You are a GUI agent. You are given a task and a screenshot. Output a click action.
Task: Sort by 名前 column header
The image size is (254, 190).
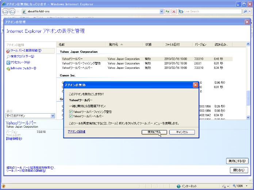81,44
